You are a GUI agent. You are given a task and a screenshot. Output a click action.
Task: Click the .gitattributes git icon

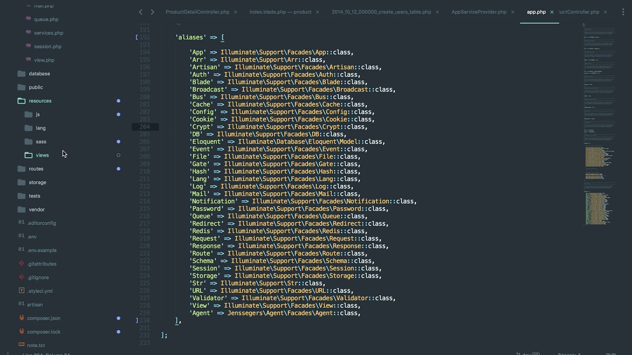pos(21,263)
